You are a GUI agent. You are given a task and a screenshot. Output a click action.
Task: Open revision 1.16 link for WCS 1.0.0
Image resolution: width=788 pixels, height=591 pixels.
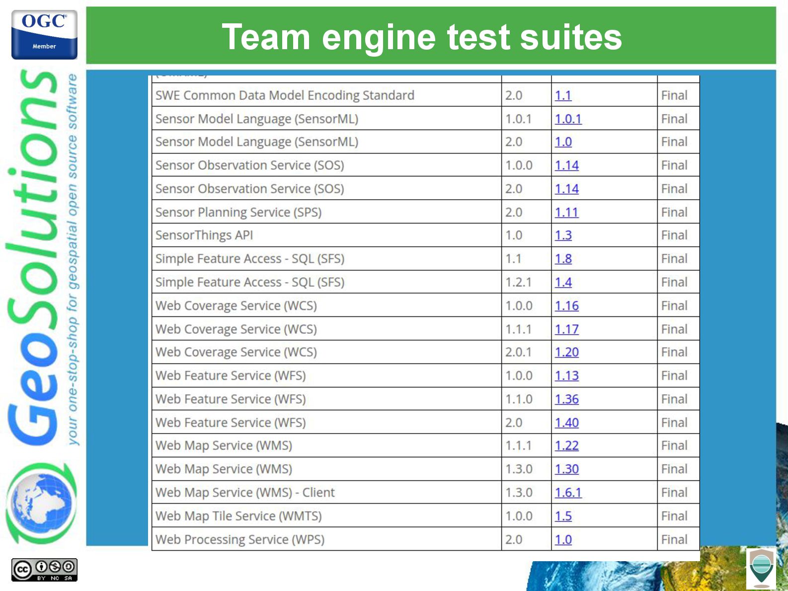click(566, 305)
